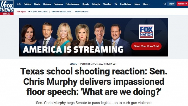Screen dimensions: 188x106
Task: Open the Sports section
Action: (x=86, y=4)
